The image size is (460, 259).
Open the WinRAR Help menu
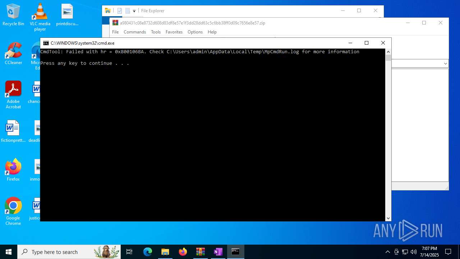point(212,32)
